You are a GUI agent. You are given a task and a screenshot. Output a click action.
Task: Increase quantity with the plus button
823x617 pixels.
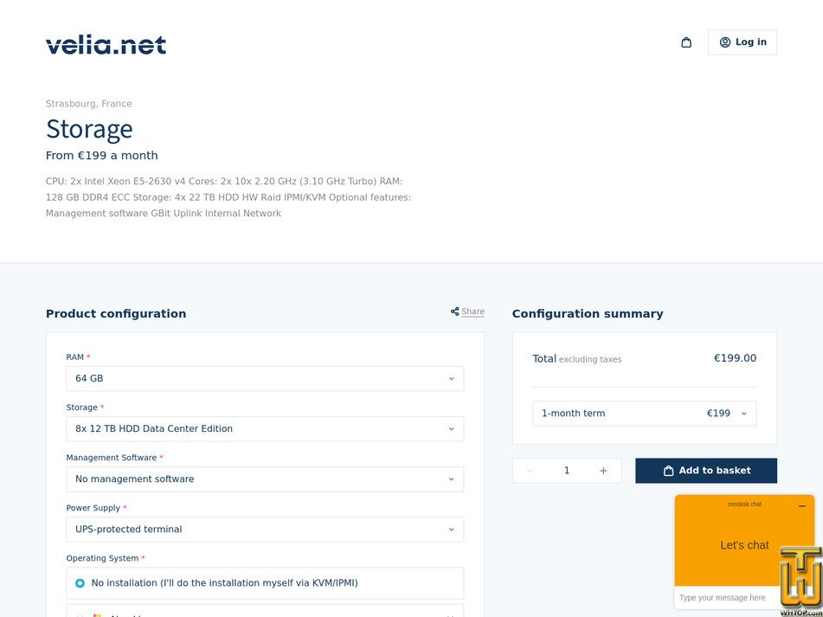click(x=603, y=471)
